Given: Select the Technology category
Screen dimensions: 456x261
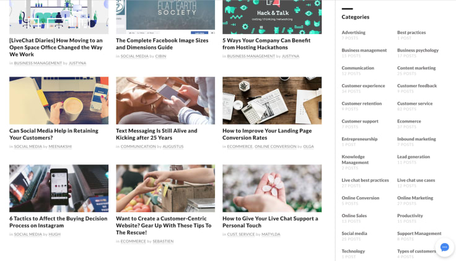Looking at the screenshot, I should [x=353, y=251].
